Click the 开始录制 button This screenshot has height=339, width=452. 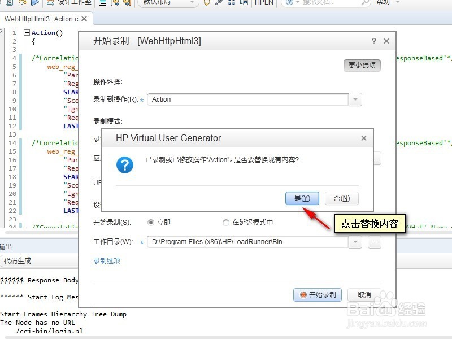318,295
